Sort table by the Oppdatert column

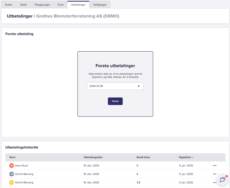(186, 158)
